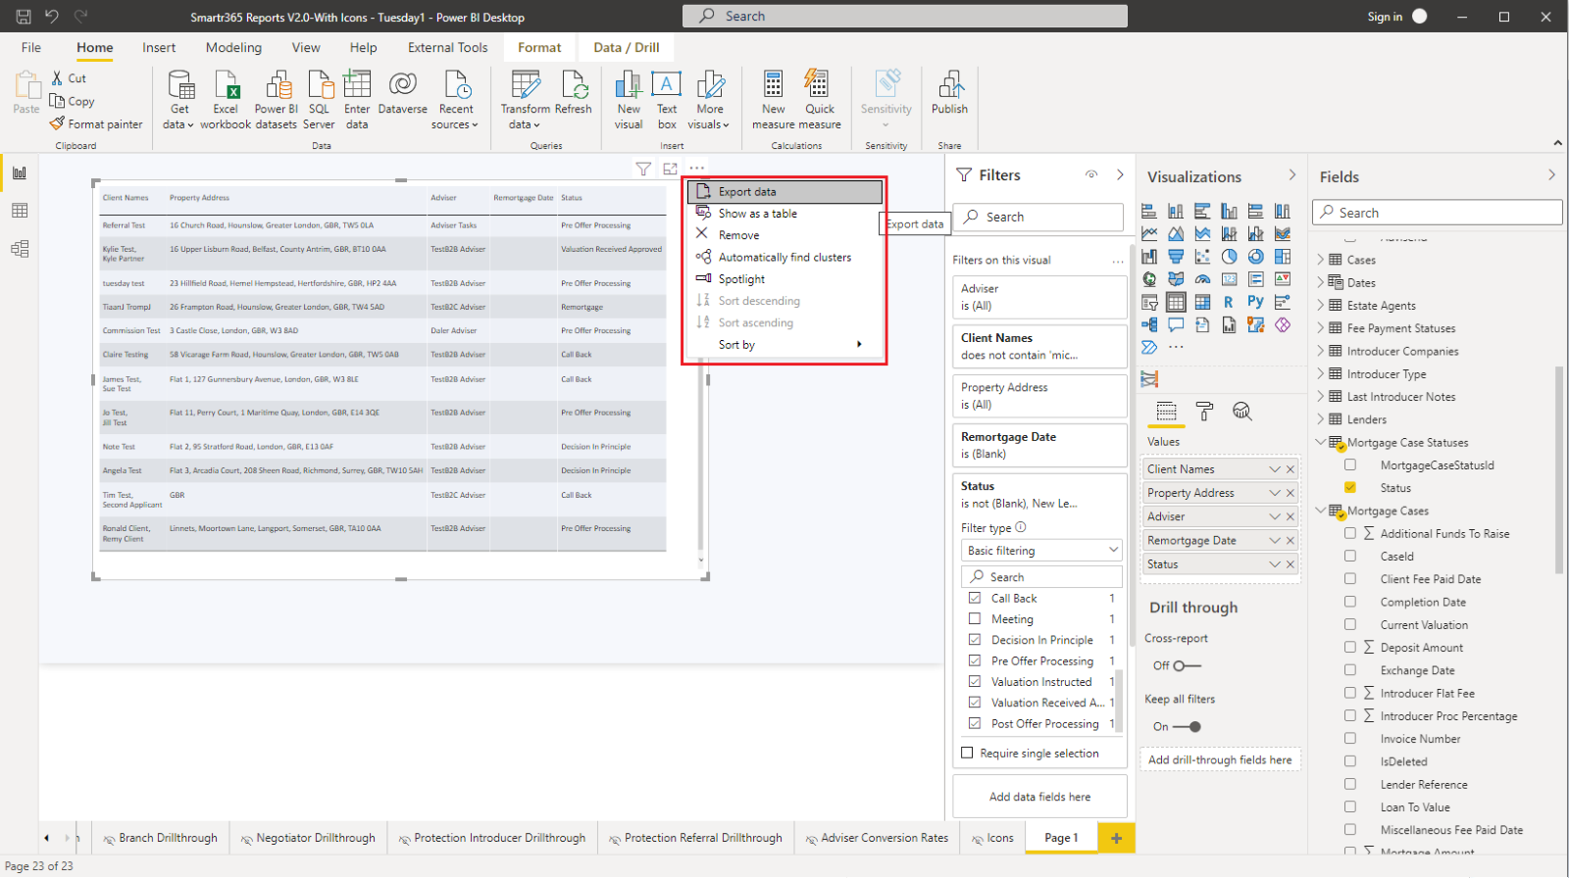This screenshot has height=878, width=1569.
Task: Toggle Keep all filters switch
Action: (1187, 726)
